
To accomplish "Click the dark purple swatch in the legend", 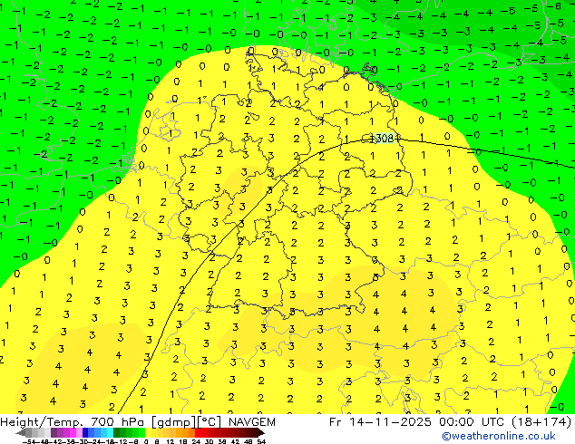I will 54,432.
